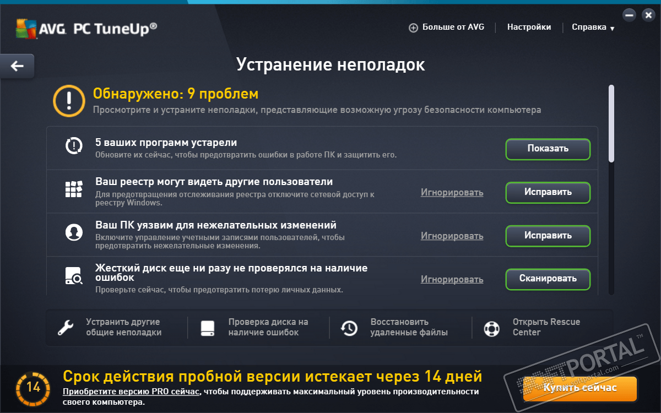Click Ваш ПК уязвим для нежелательных изменений
The height and width of the screenshot is (413, 661).
tap(216, 225)
